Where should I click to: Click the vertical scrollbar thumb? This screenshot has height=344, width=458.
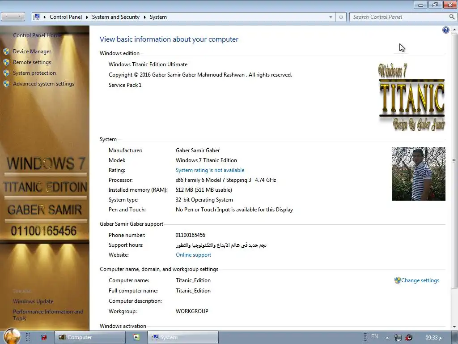[454, 160]
